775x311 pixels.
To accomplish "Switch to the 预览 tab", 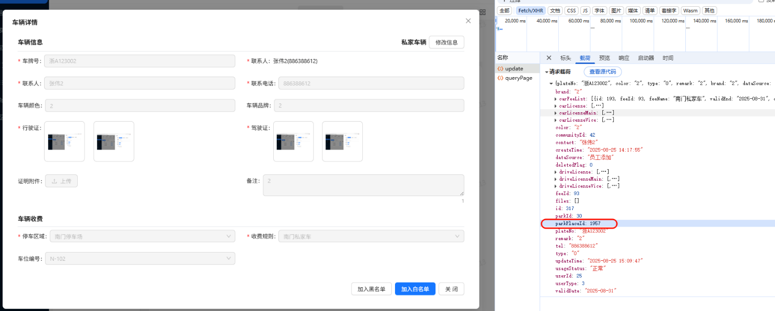I will pos(604,58).
